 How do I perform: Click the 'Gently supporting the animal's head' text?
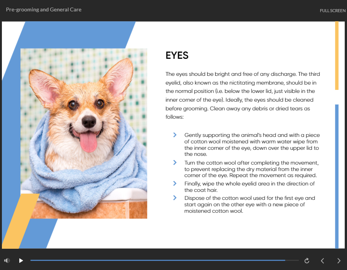pyautogui.click(x=252, y=144)
